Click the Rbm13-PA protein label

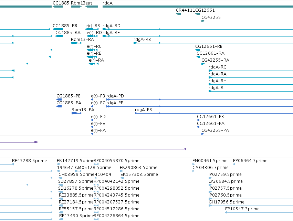pos(83,110)
